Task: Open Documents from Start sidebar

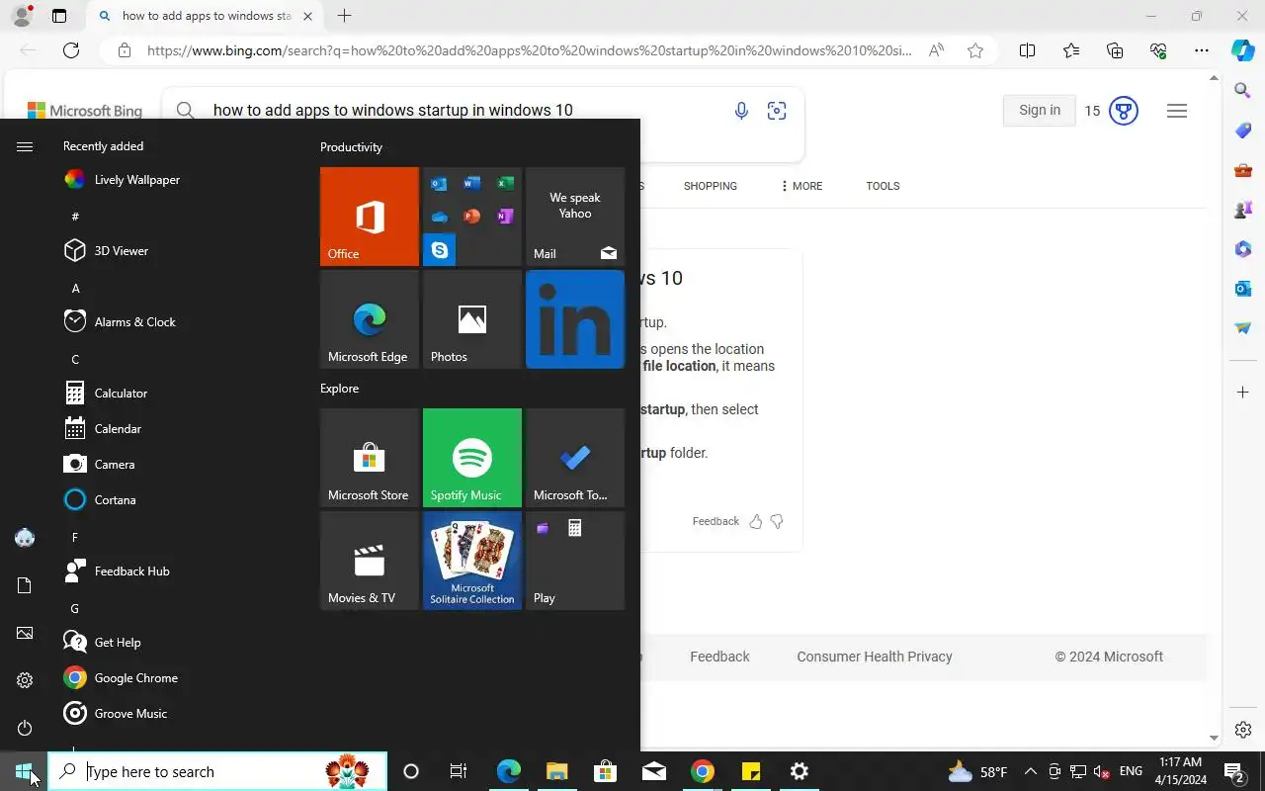Action: coord(25,585)
